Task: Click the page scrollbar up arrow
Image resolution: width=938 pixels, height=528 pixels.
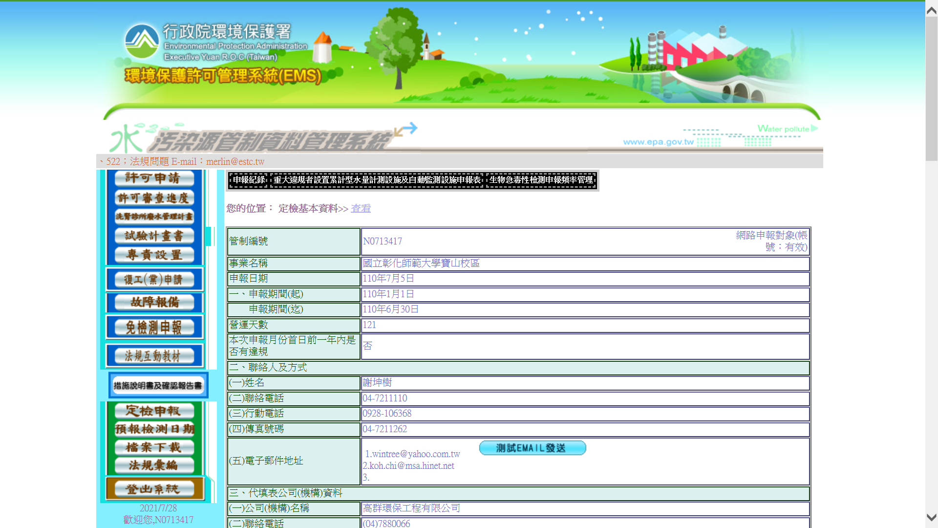Action: coord(932,10)
